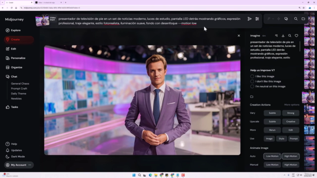This screenshot has height=178, width=317.
Task: Expand More options in Creation Actions
Action: pos(292,105)
